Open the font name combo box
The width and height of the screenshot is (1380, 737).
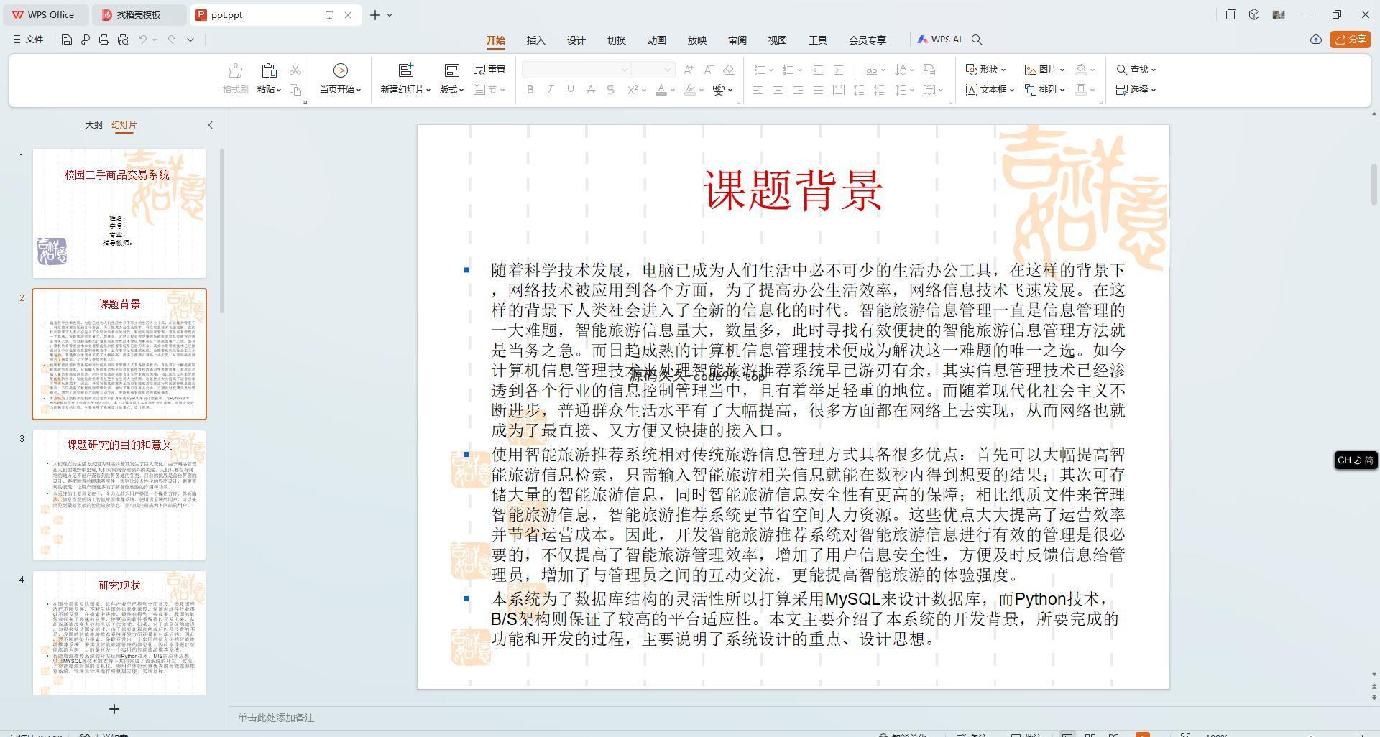576,70
